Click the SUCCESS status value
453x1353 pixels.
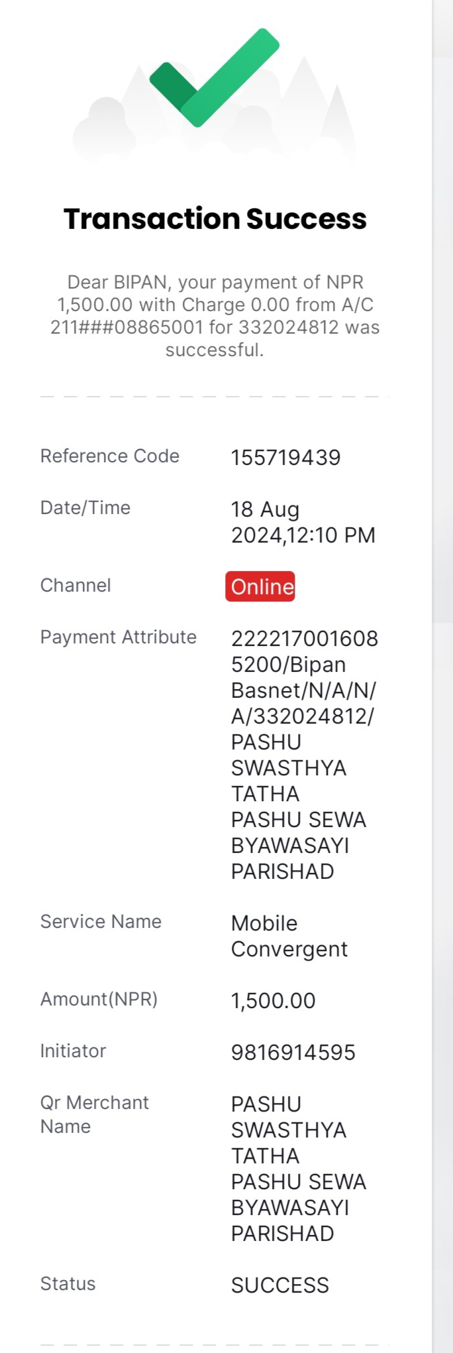[279, 1285]
